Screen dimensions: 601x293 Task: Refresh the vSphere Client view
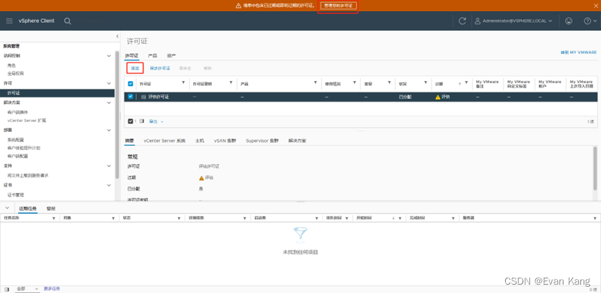(462, 21)
